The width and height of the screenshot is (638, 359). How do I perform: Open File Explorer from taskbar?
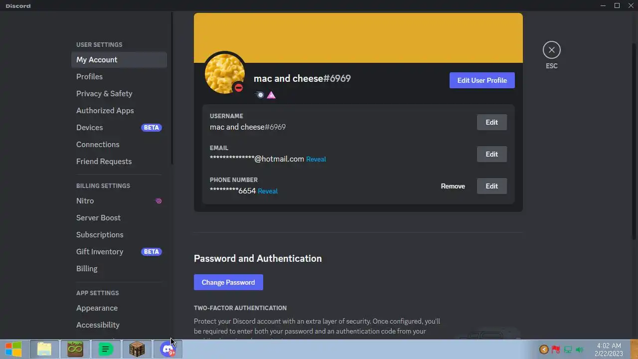(x=44, y=350)
